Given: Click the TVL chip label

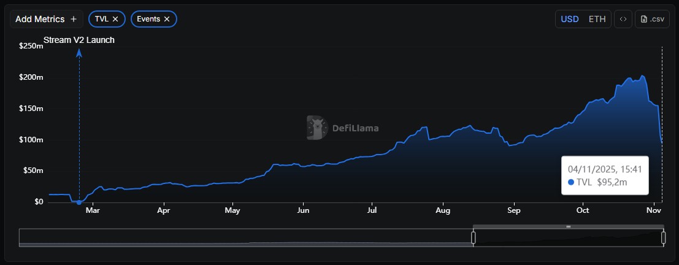Looking at the screenshot, I should (101, 19).
